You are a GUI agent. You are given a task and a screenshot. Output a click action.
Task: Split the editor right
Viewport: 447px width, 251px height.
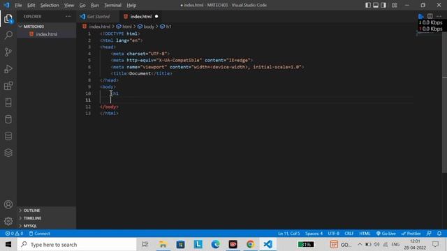pyautogui.click(x=430, y=16)
